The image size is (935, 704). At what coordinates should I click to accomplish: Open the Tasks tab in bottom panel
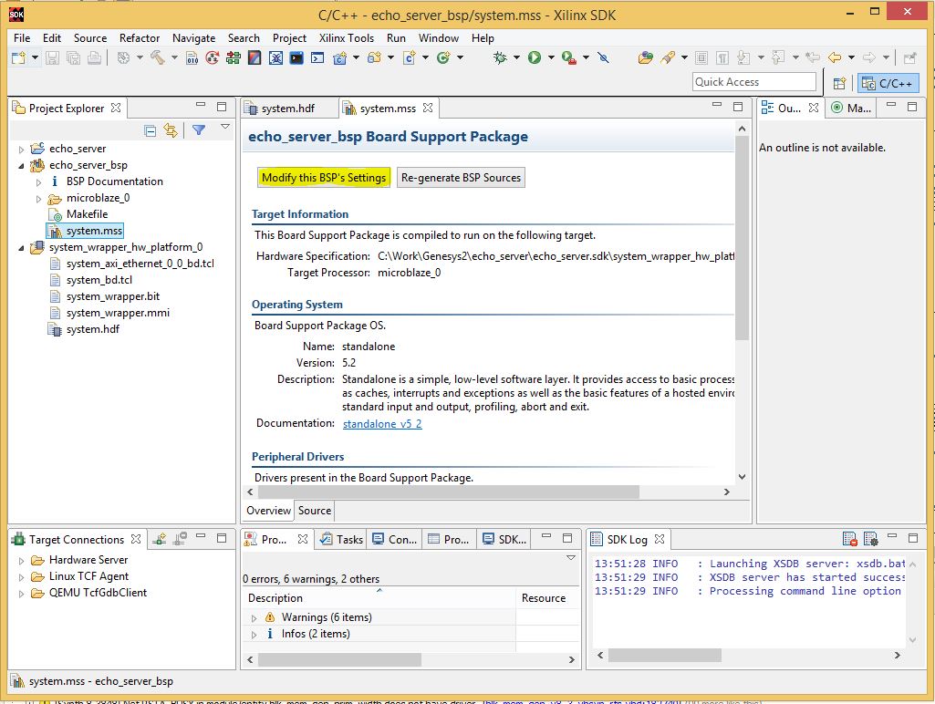[342, 540]
